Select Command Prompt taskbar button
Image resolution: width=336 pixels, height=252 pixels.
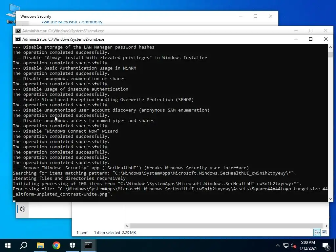pyautogui.click(x=88, y=245)
